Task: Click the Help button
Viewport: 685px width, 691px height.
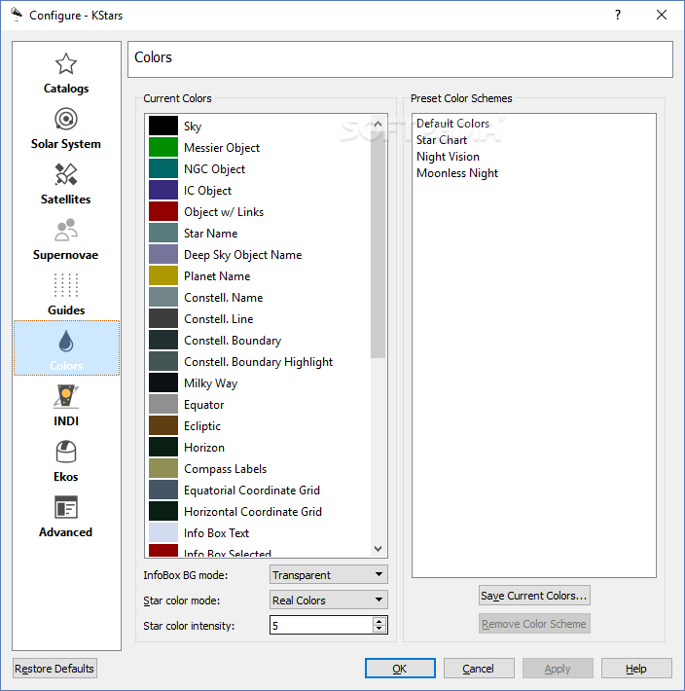Action: [636, 669]
